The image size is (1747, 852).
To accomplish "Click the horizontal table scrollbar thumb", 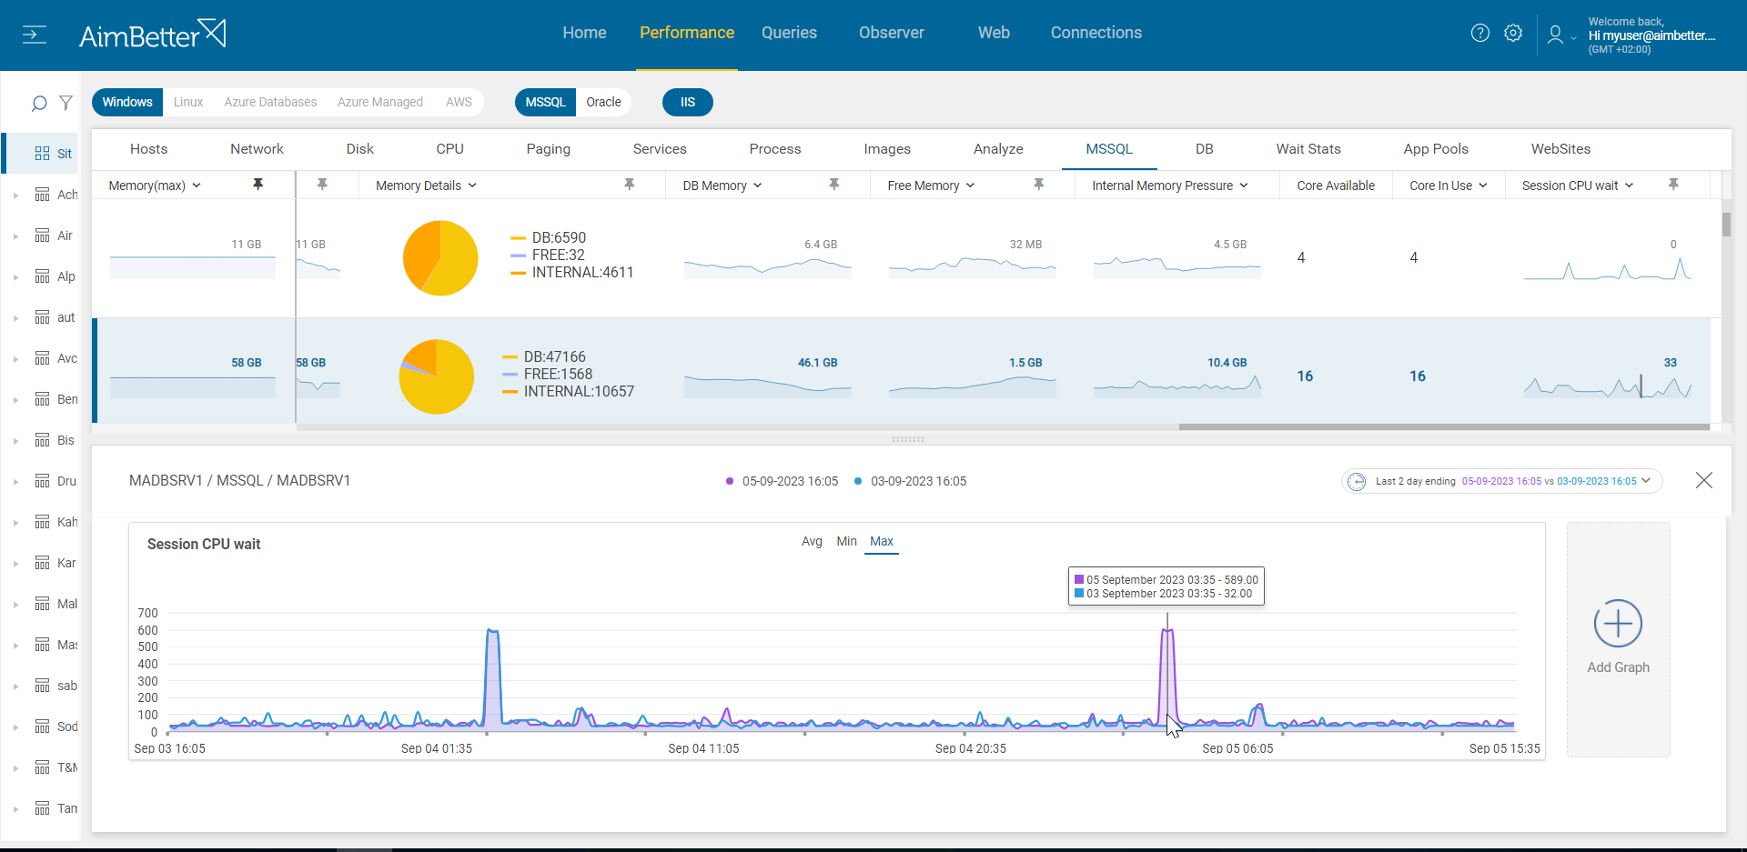I will coord(1444,426).
